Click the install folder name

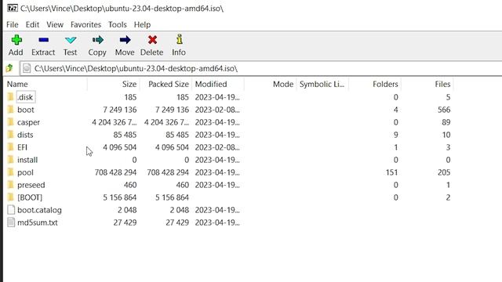click(x=27, y=160)
